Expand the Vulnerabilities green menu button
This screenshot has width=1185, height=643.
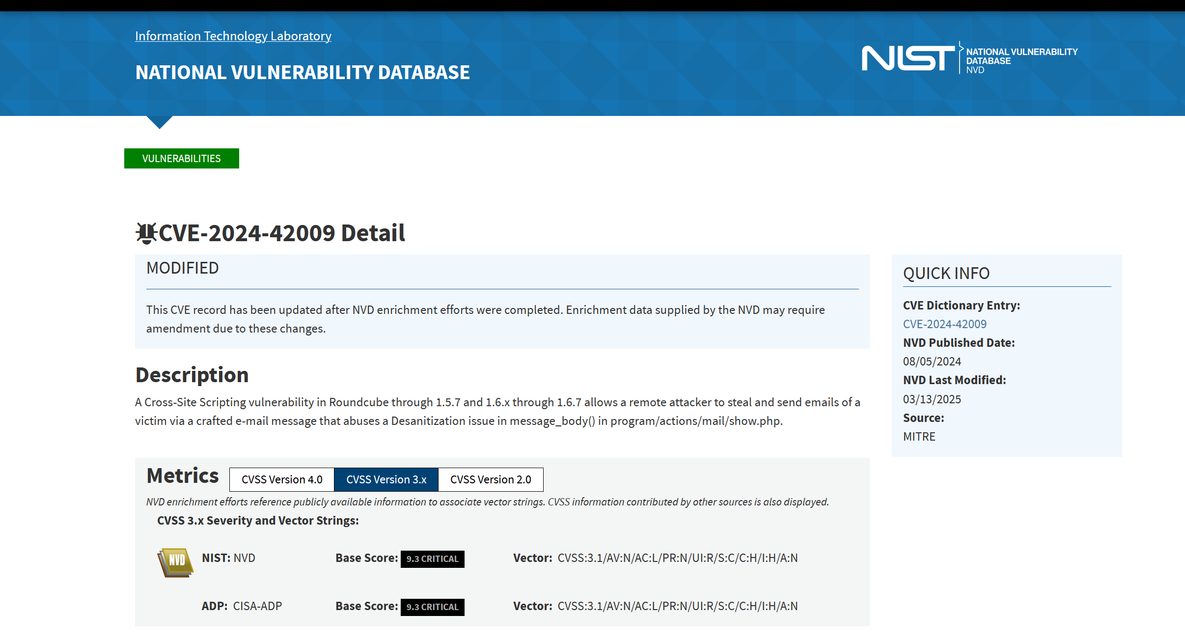181,159
